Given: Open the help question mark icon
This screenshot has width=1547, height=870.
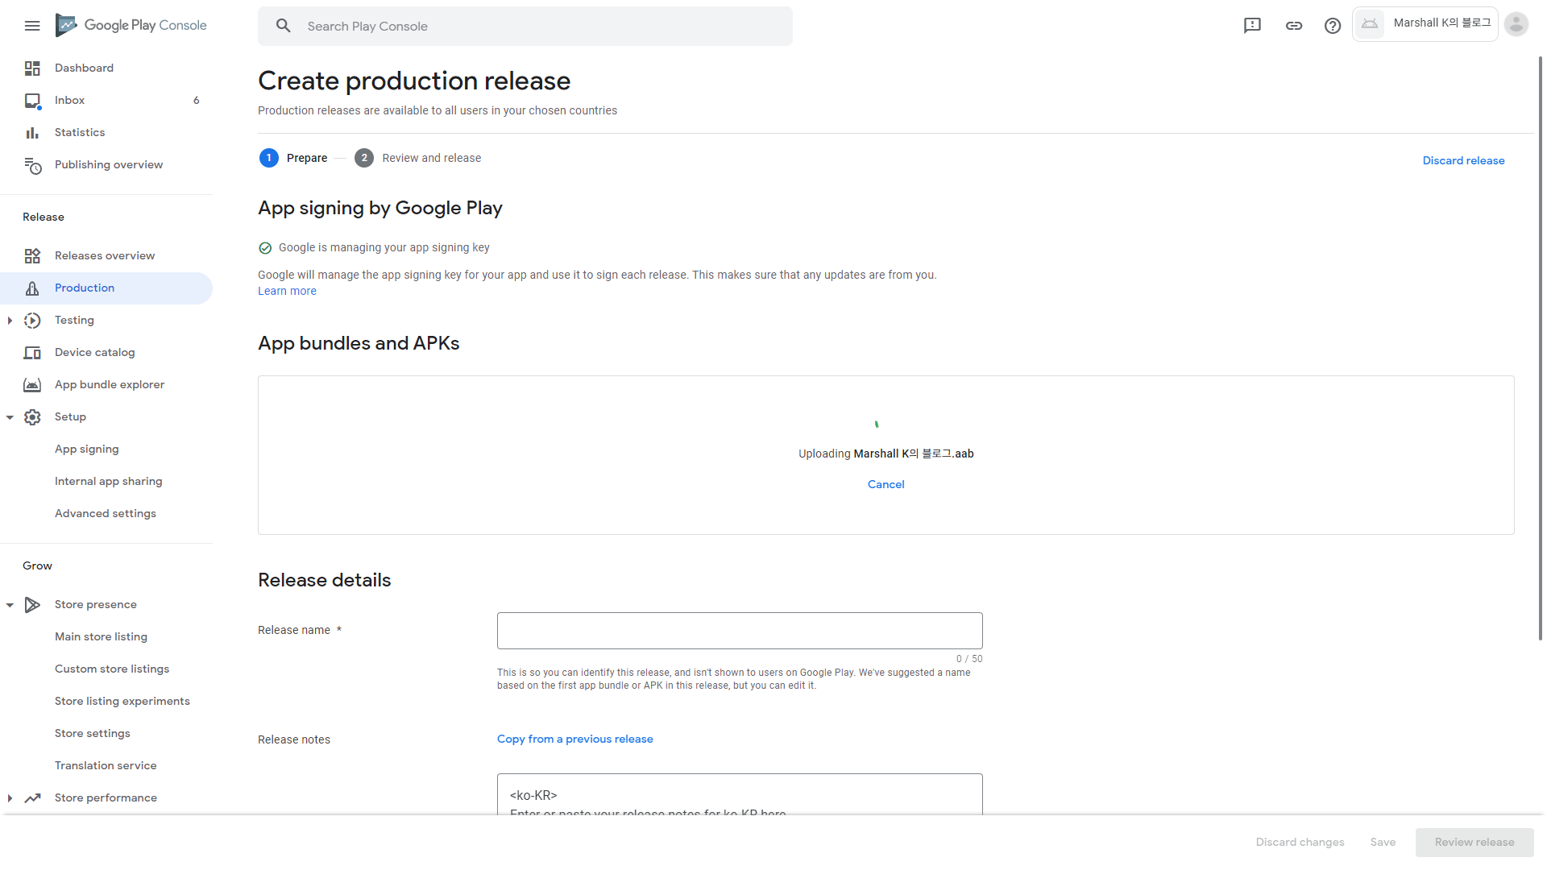Looking at the screenshot, I should pyautogui.click(x=1333, y=26).
